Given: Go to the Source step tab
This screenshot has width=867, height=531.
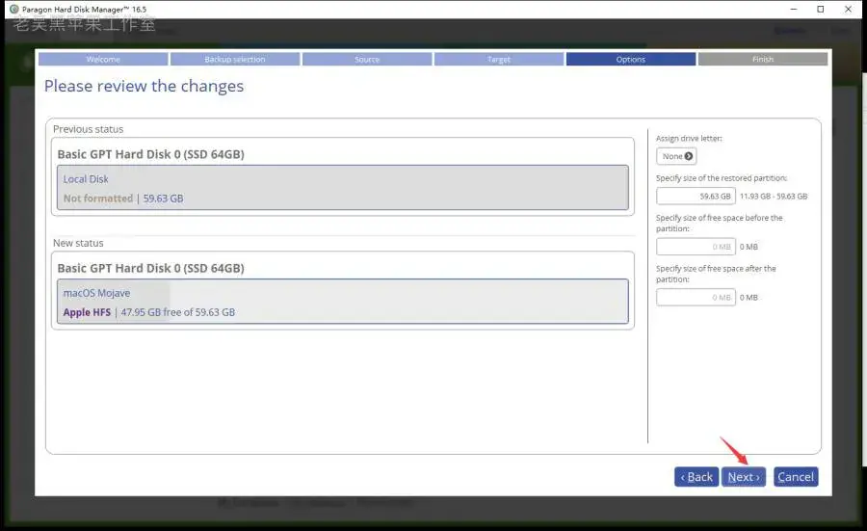Looking at the screenshot, I should (367, 59).
